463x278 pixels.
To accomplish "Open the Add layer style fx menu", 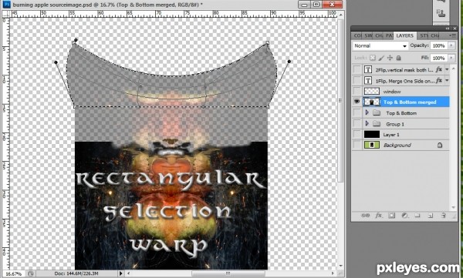I will [379, 216].
